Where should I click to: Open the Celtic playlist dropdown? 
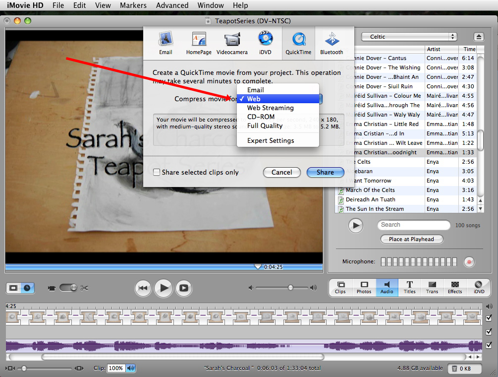tap(409, 37)
